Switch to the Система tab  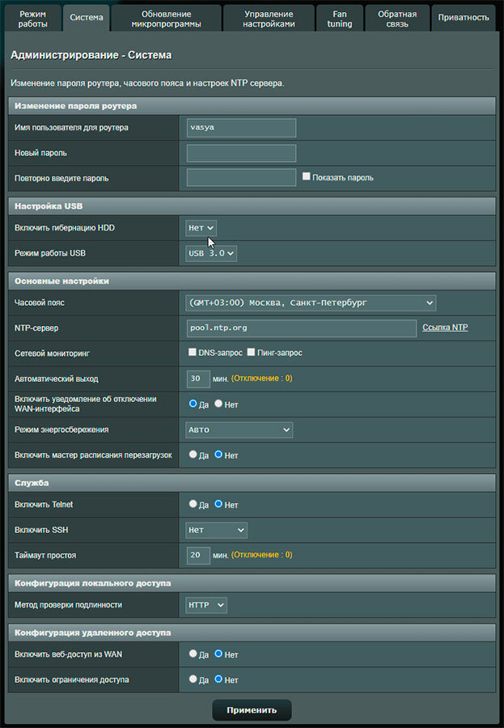(x=87, y=18)
